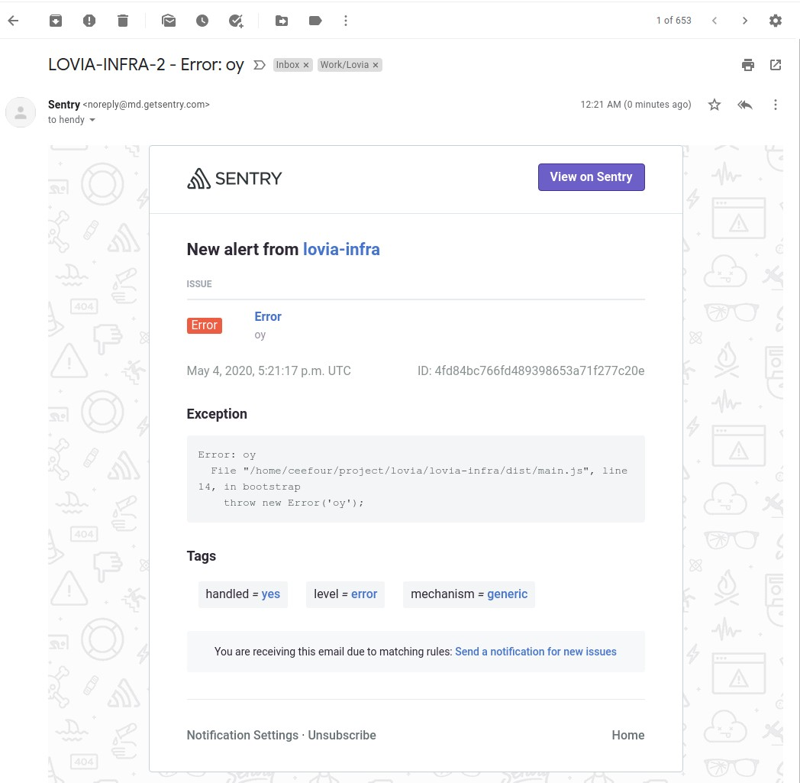Screen dimensions: 800x783
Task: Star this message
Action: 715,105
